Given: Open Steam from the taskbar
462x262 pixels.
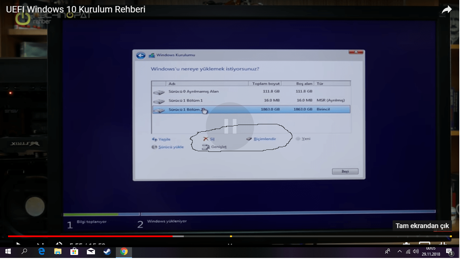Looking at the screenshot, I should 107,251.
